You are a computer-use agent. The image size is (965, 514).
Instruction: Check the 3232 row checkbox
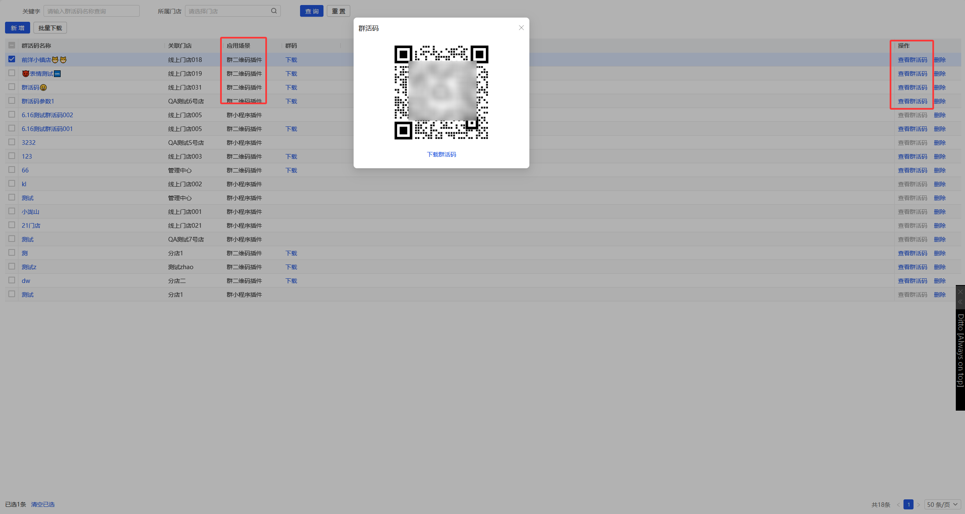pos(12,142)
